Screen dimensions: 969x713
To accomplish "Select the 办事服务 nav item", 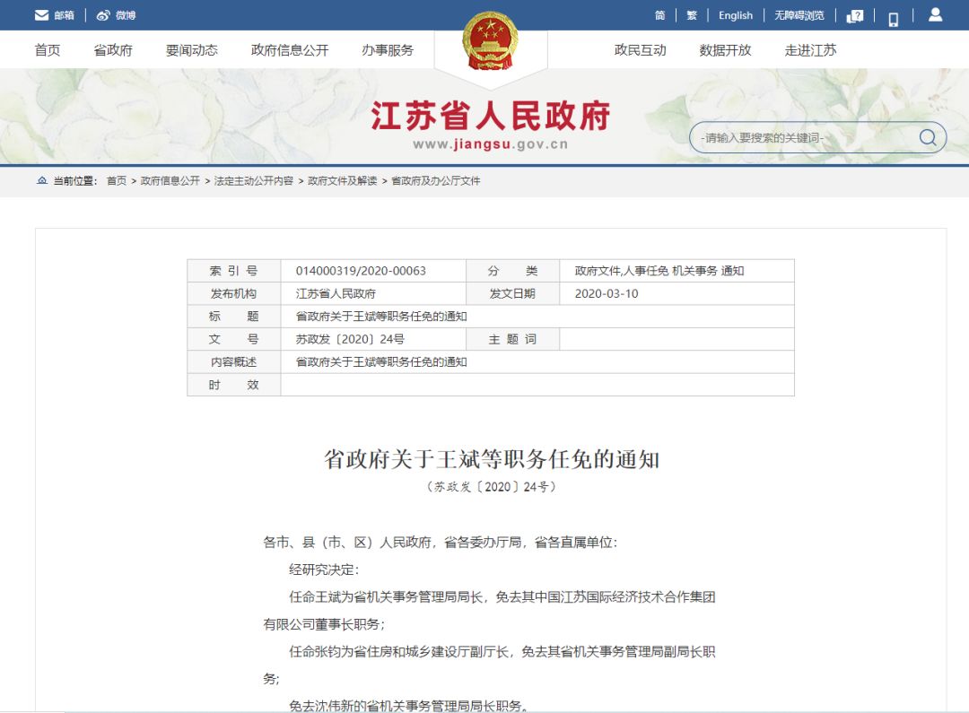I will tap(388, 50).
